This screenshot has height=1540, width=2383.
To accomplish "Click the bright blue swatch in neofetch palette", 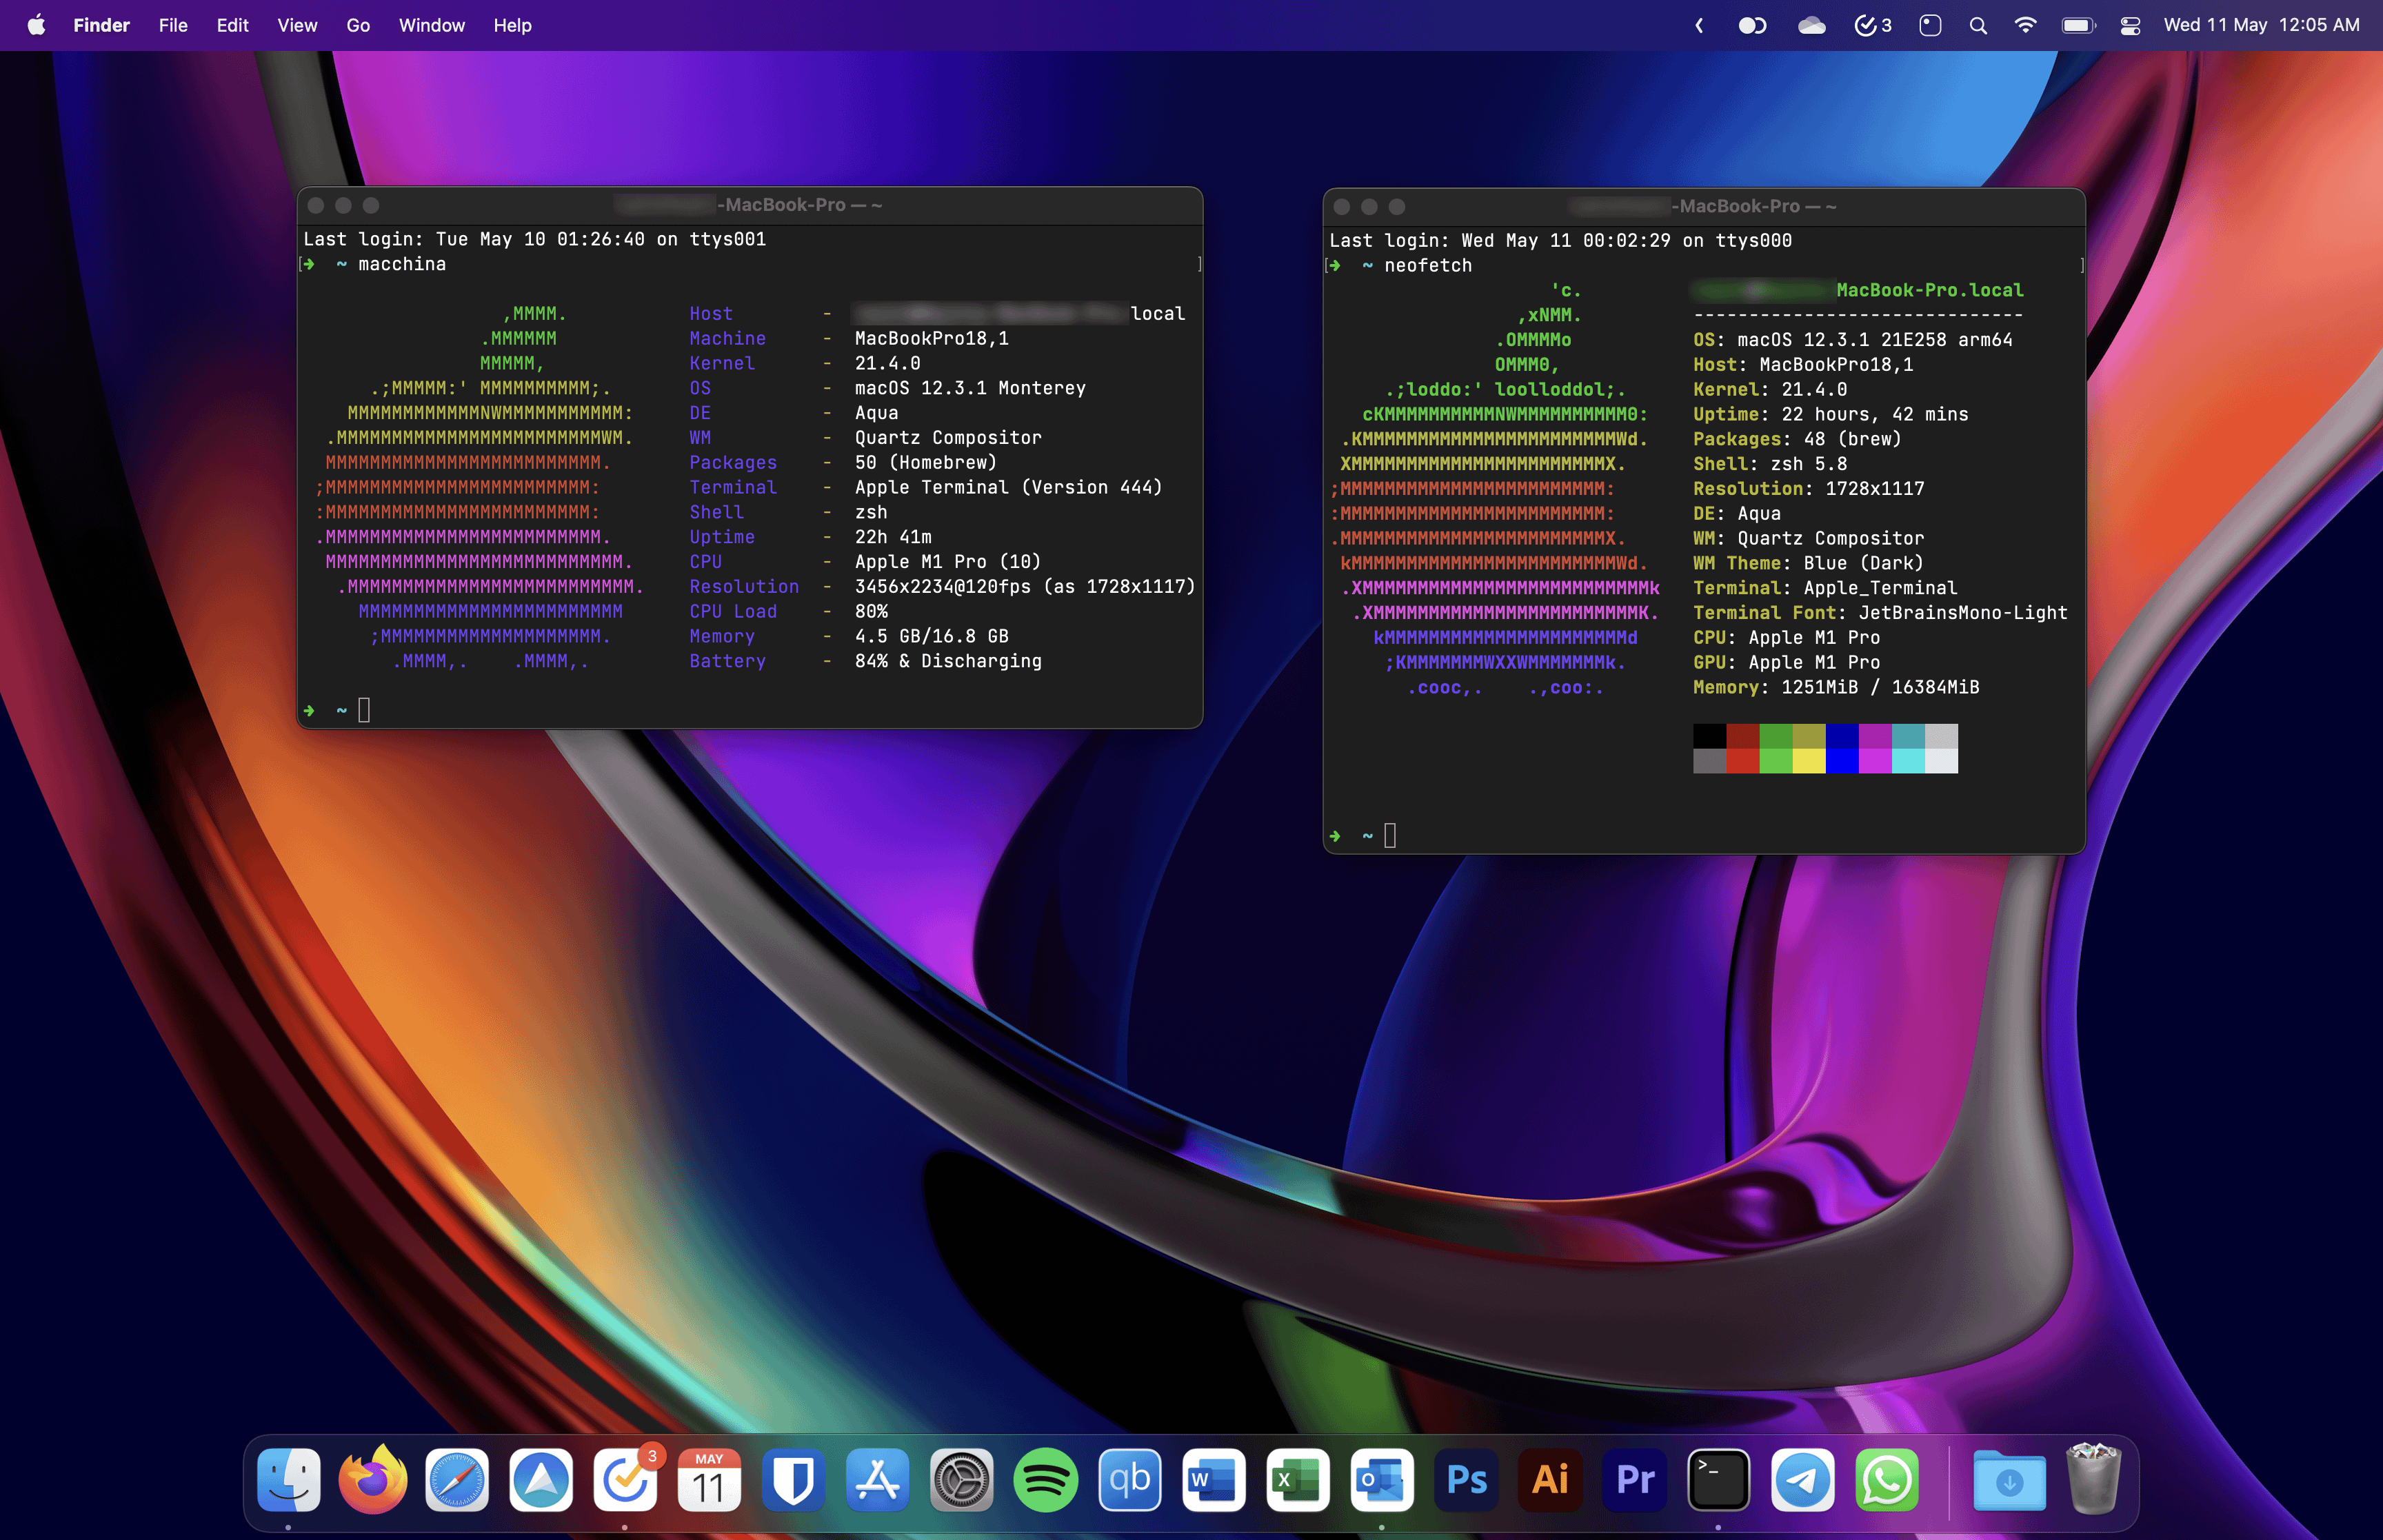I will pyautogui.click(x=1842, y=761).
